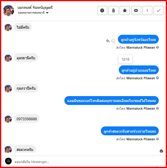
Task: Open customer profile picture in header
Action: (x=9, y=11)
